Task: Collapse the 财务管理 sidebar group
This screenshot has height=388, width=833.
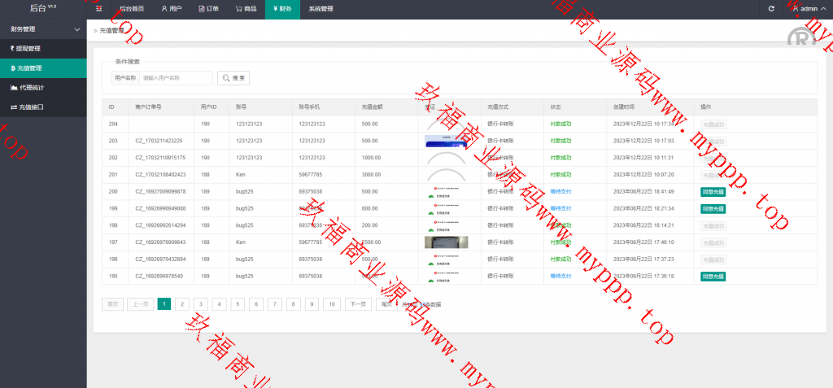Action: tap(76, 29)
